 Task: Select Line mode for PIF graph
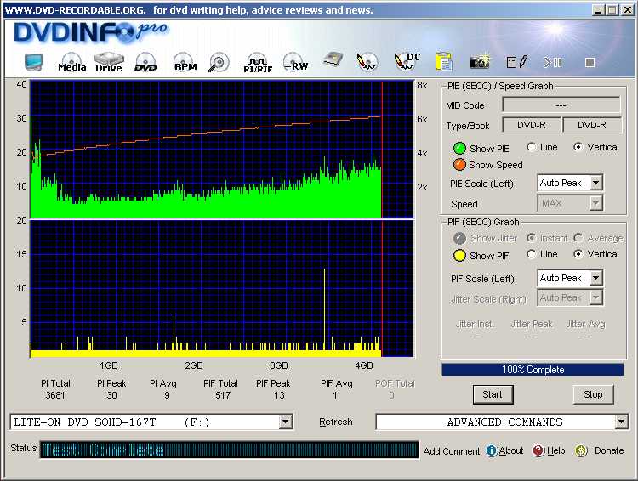tap(531, 254)
